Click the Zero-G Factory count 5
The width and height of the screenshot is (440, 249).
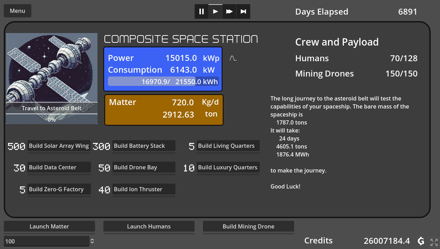point(23,190)
